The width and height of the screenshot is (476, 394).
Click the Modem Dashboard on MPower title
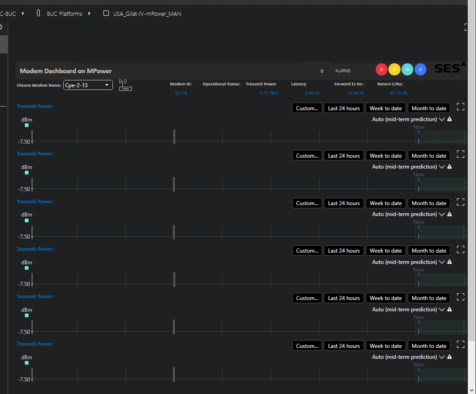point(66,71)
